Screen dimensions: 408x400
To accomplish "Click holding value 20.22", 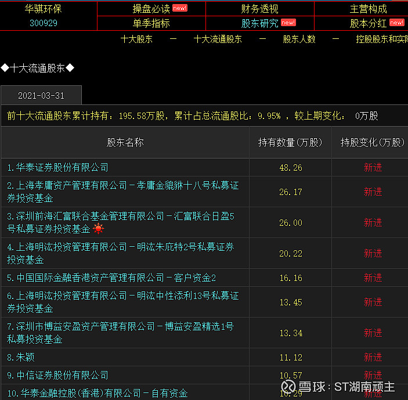I will (291, 254).
